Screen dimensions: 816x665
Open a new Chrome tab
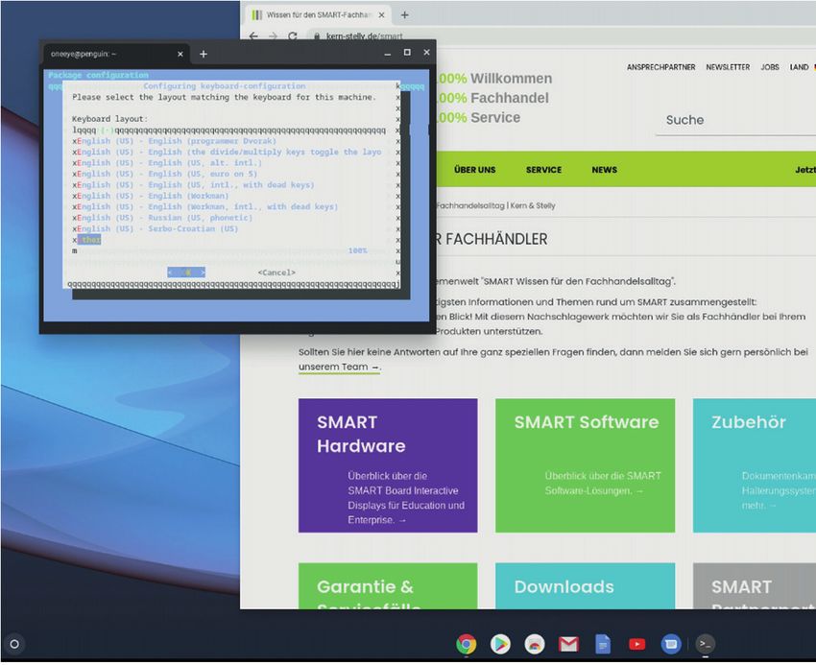[404, 15]
